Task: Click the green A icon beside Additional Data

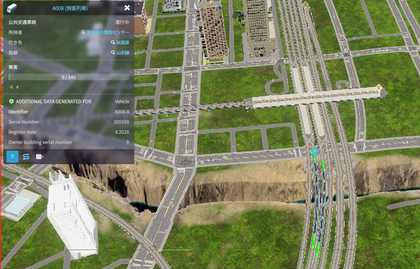Action: coord(11,101)
